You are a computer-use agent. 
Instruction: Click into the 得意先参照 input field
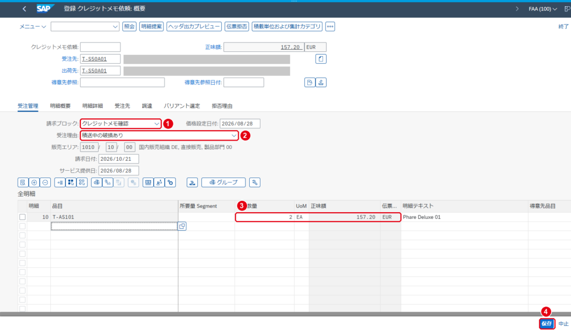pyautogui.click(x=122, y=83)
